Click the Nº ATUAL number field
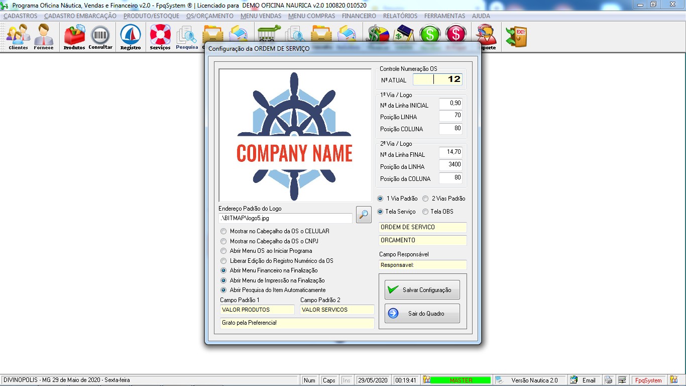The height and width of the screenshot is (386, 686). 437,79
